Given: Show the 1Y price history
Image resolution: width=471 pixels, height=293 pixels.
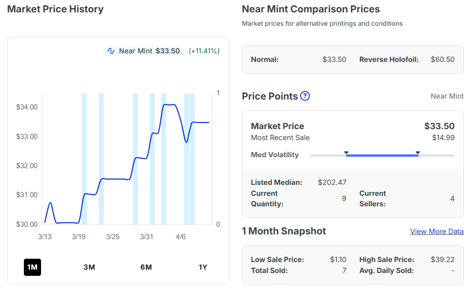Looking at the screenshot, I should pos(203,267).
